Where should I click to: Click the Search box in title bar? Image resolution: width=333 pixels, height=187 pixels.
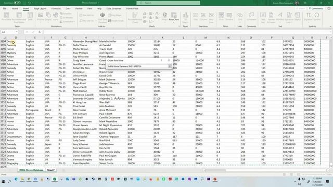point(168,3)
